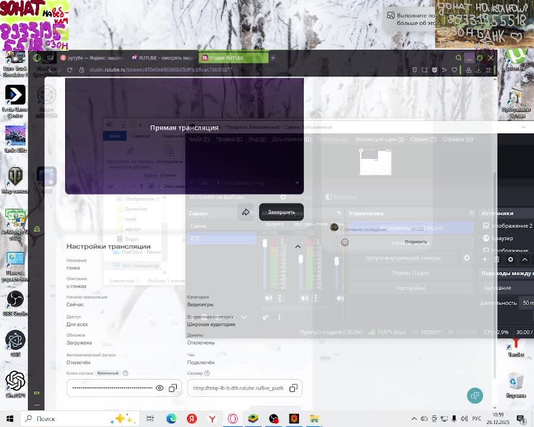Viewport: 534px width, 427px height.
Task: Open Tanks Blitz desktop shortcut
Action: coord(15,139)
